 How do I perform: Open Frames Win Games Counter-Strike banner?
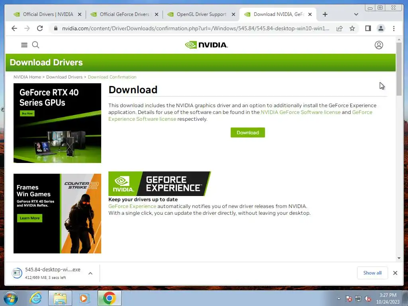point(57,214)
